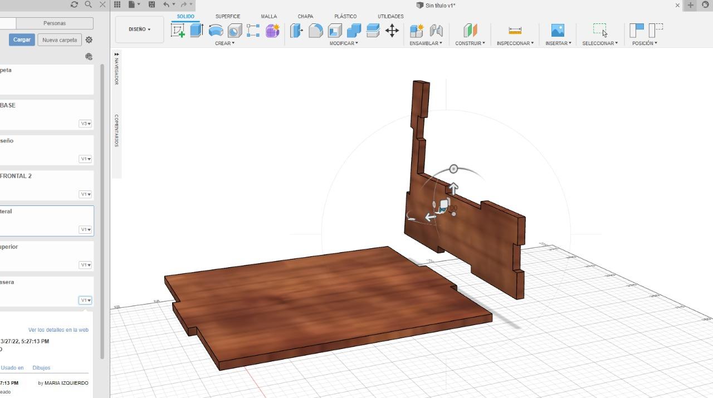Select the Measure tool
The width and height of the screenshot is (713, 398).
[x=515, y=31]
